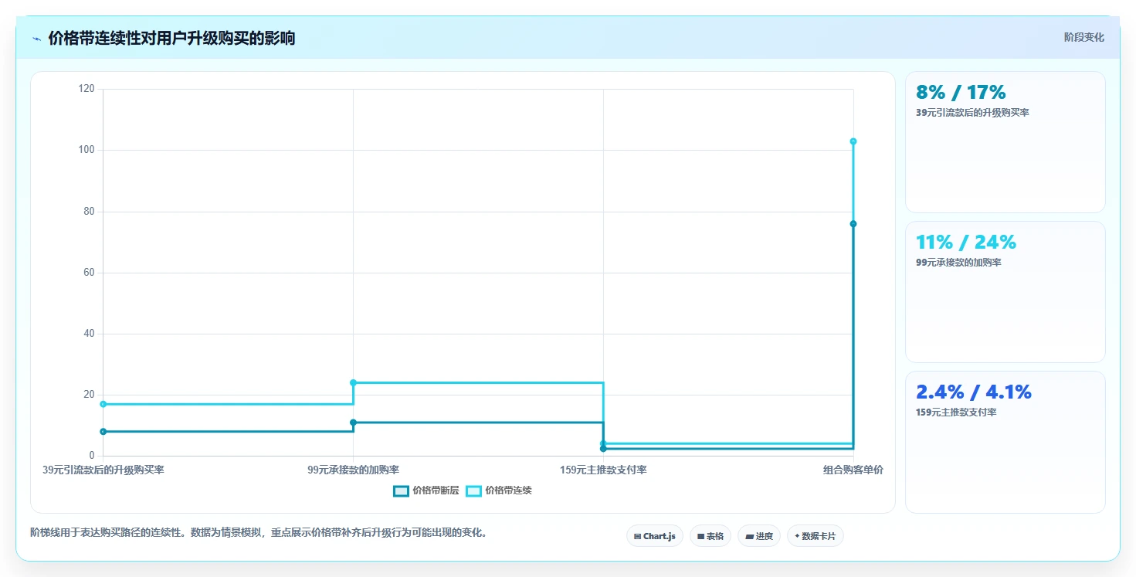Click the x-axis label 159元主推款支付率

pyautogui.click(x=603, y=470)
